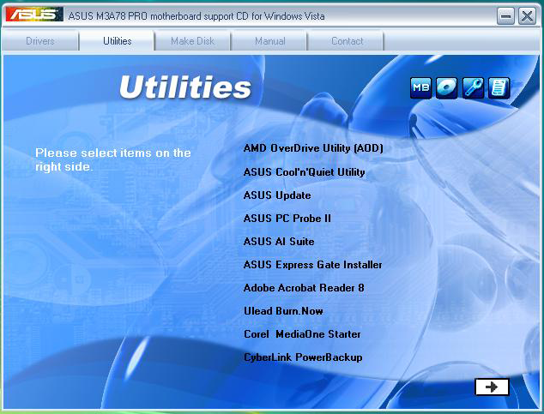This screenshot has height=414, width=544.
Task: Click the disc browse CD icon
Action: (446, 87)
